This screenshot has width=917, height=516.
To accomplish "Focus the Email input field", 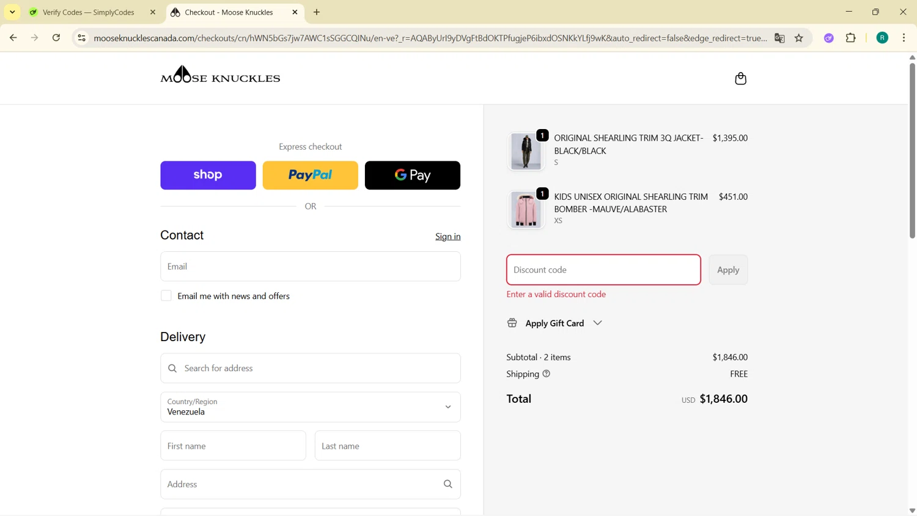I will tap(311, 267).
